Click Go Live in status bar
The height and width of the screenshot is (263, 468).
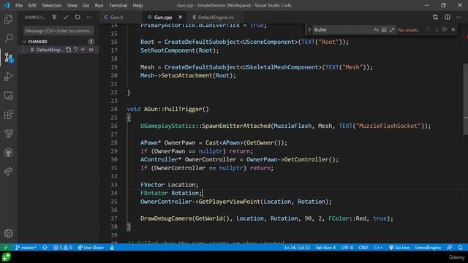399,248
